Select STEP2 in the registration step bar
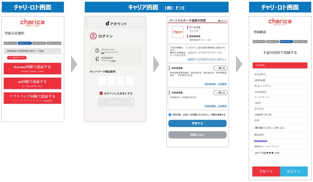 [25, 43]
